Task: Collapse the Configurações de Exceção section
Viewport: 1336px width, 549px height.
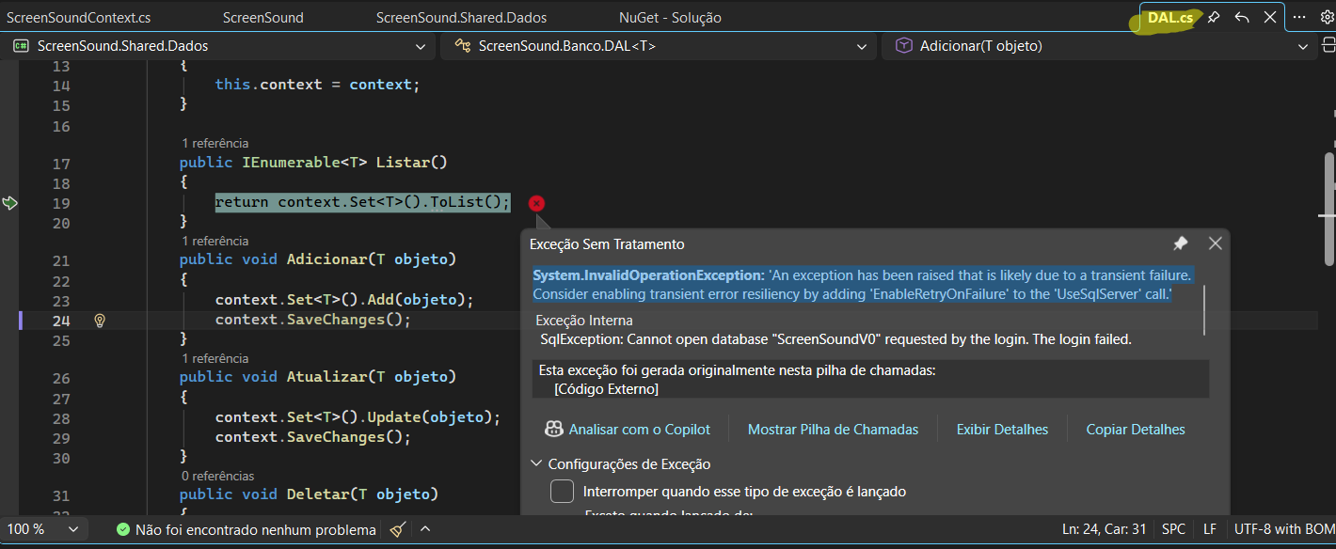Action: coord(536,464)
